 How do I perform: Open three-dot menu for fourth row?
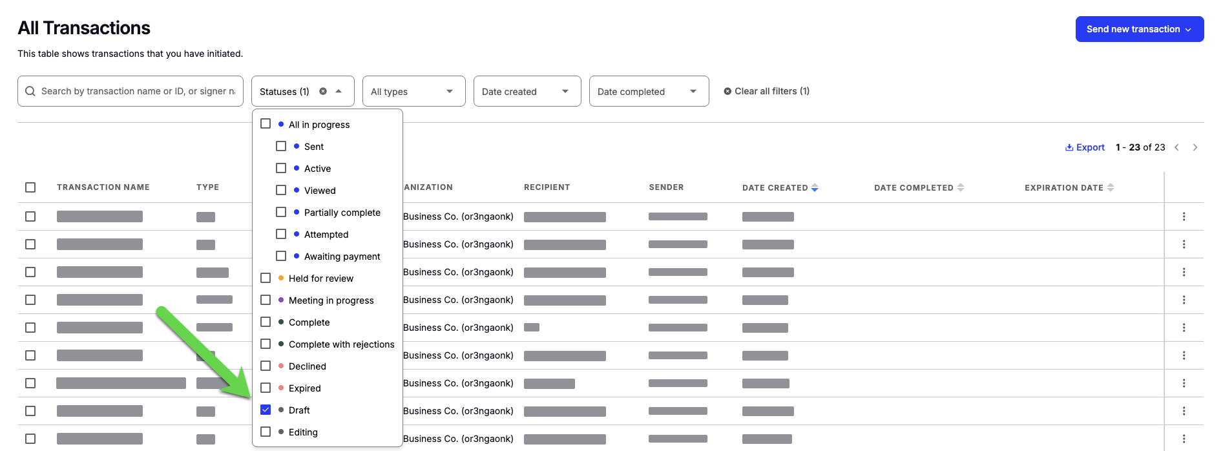[x=1184, y=300]
